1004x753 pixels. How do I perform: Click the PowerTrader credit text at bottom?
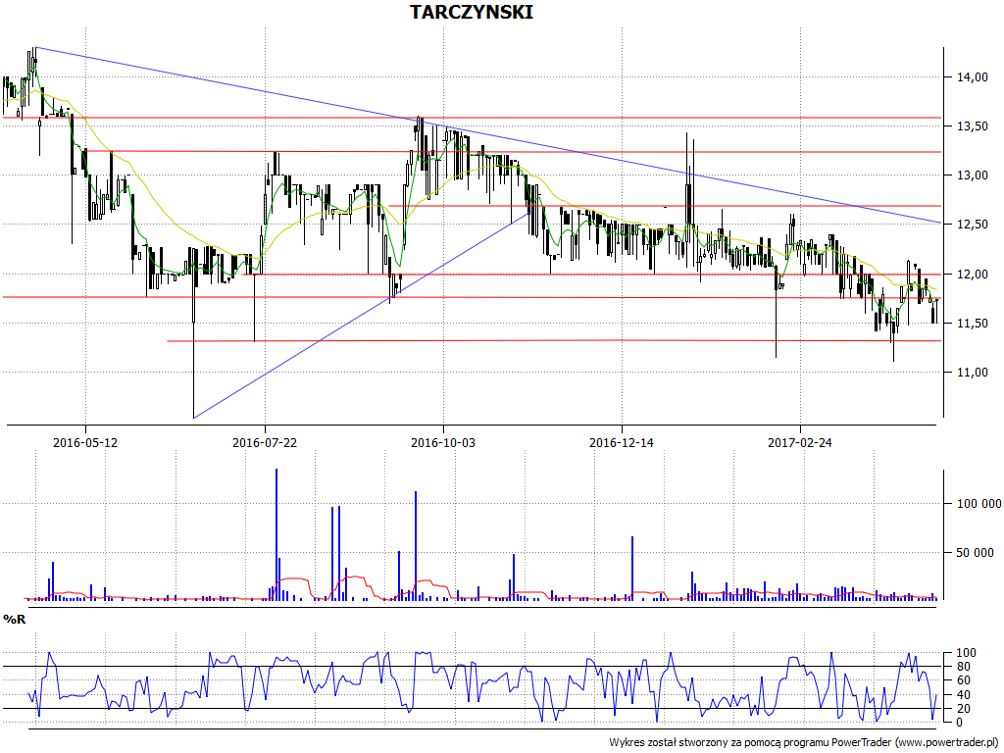[806, 743]
